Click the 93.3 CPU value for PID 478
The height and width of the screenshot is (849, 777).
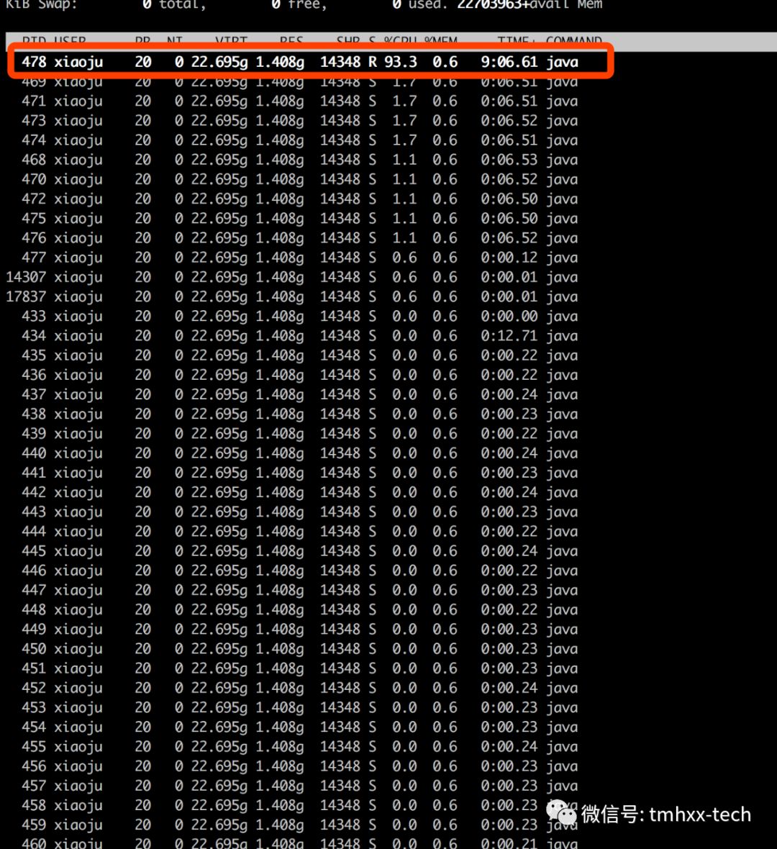401,62
